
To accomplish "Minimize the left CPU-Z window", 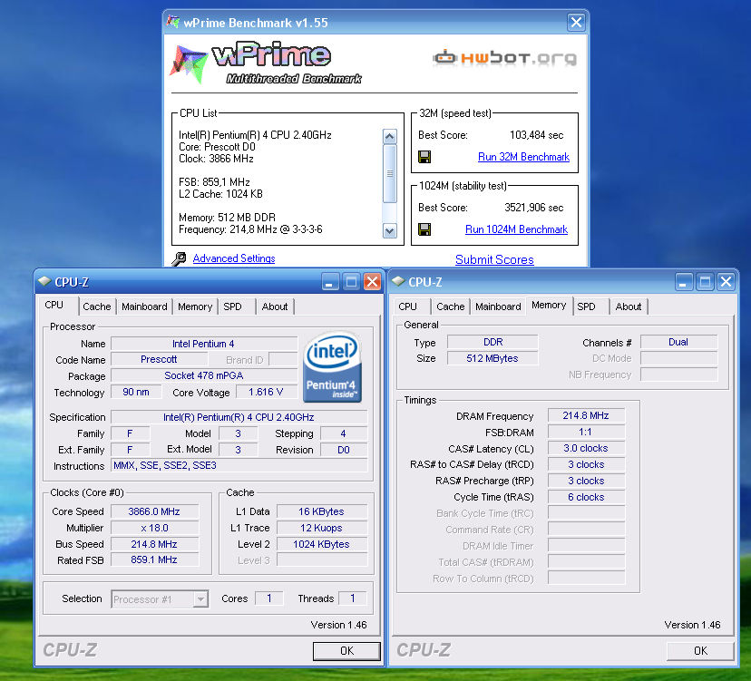I will pyautogui.click(x=329, y=282).
